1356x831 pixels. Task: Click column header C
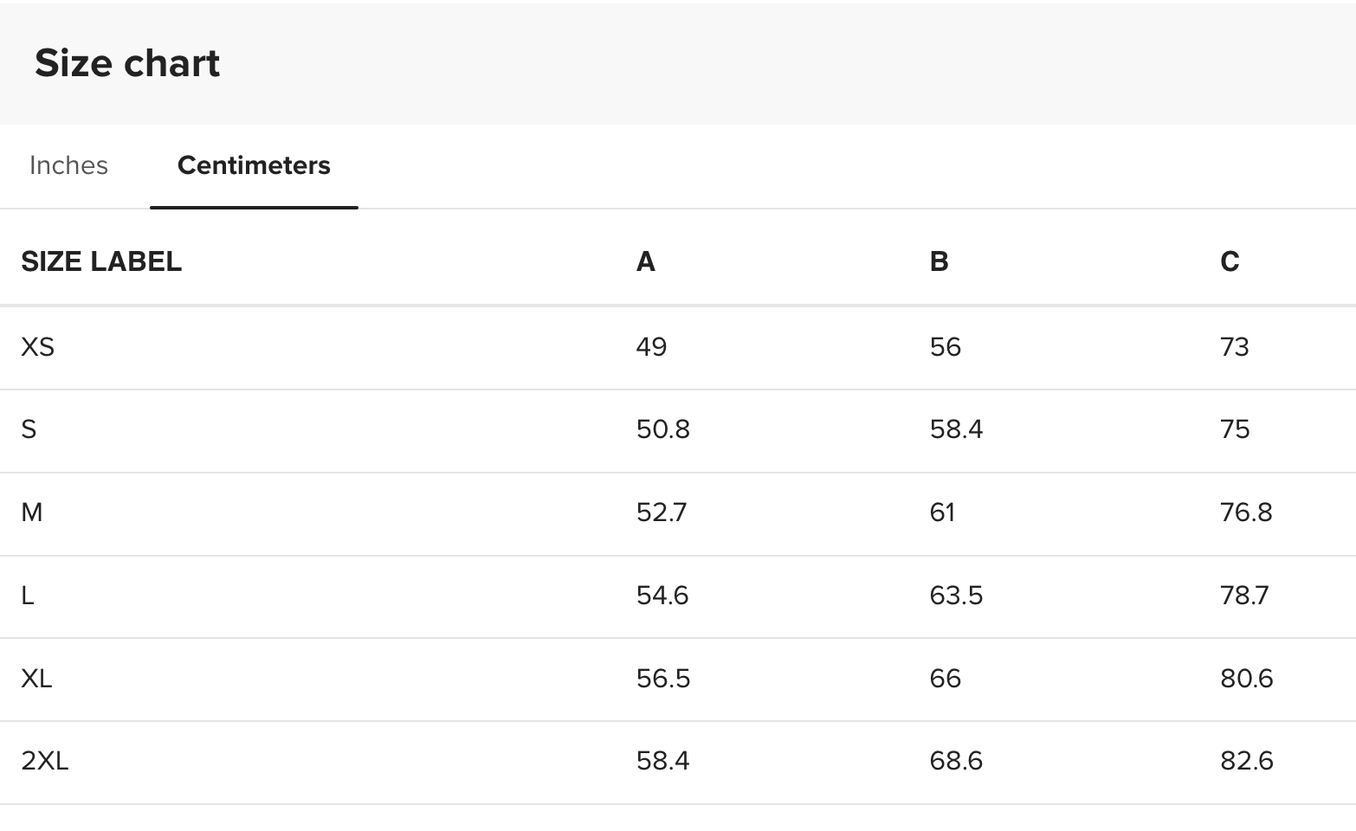click(x=1230, y=261)
